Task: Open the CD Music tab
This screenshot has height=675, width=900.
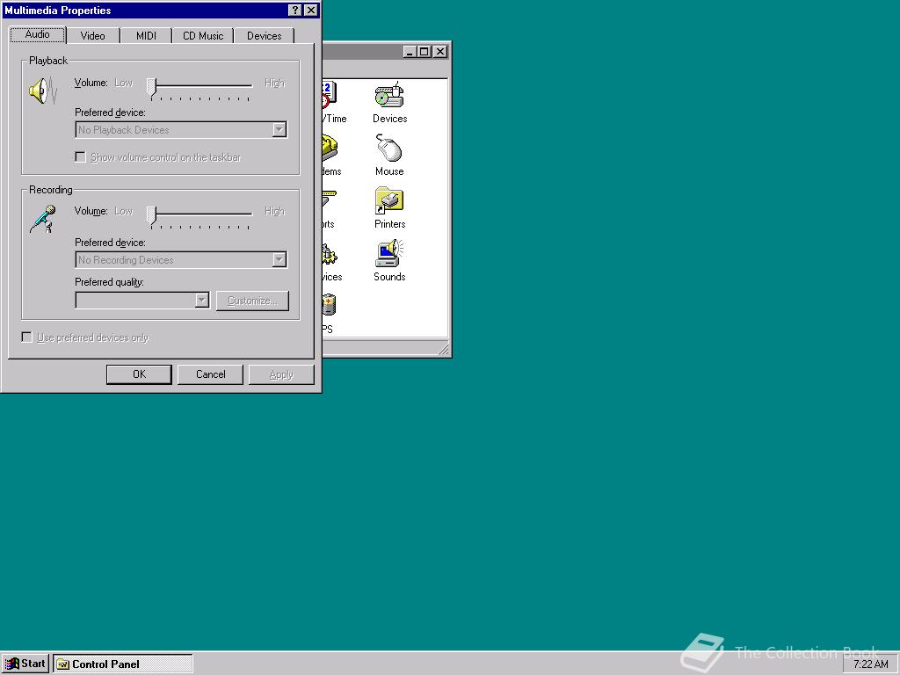Action: 203,35
